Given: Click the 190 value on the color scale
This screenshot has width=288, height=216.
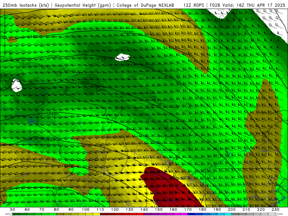Looking at the screenshot, I should [x=217, y=210].
